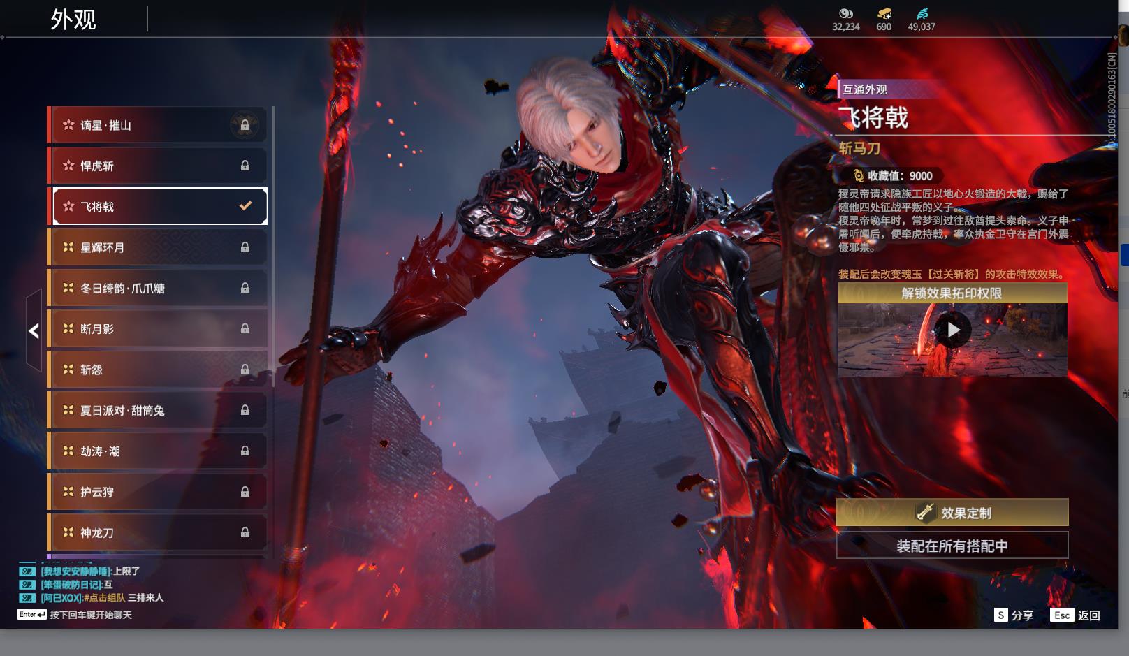The image size is (1129, 656).
Task: Click the lock icon on 悍虎斩
Action: point(245,166)
